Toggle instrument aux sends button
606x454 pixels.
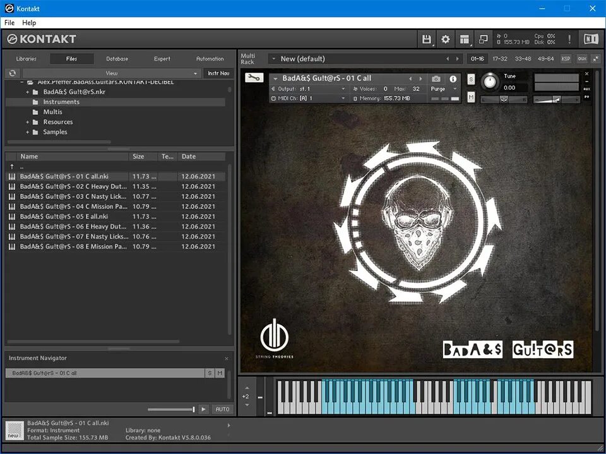pyautogui.click(x=586, y=89)
